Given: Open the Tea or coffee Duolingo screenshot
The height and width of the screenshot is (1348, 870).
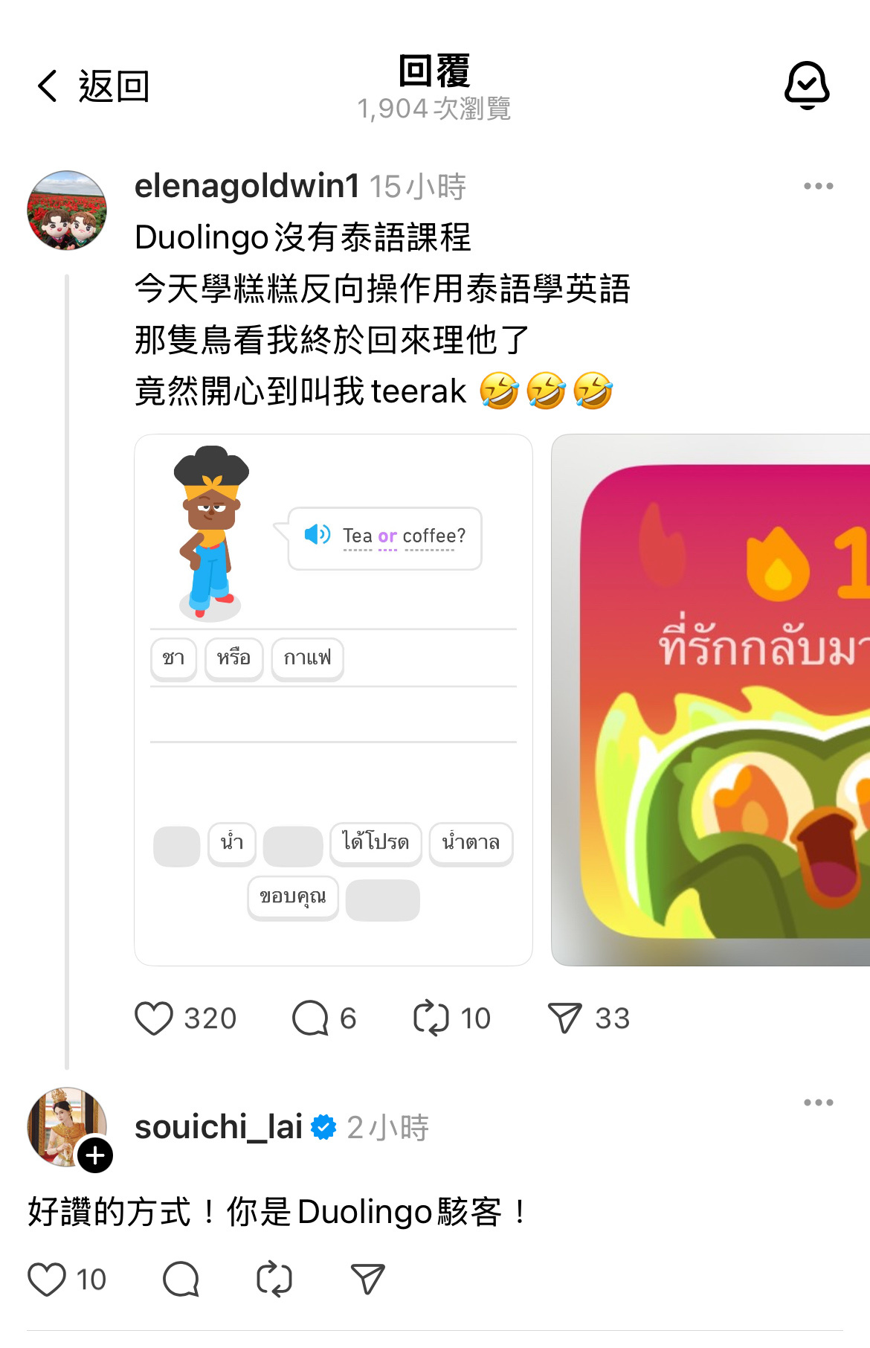Looking at the screenshot, I should click(x=333, y=700).
